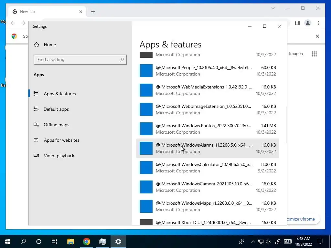The width and height of the screenshot is (331, 248).
Task: Click the Offline maps icon
Action: click(36, 124)
